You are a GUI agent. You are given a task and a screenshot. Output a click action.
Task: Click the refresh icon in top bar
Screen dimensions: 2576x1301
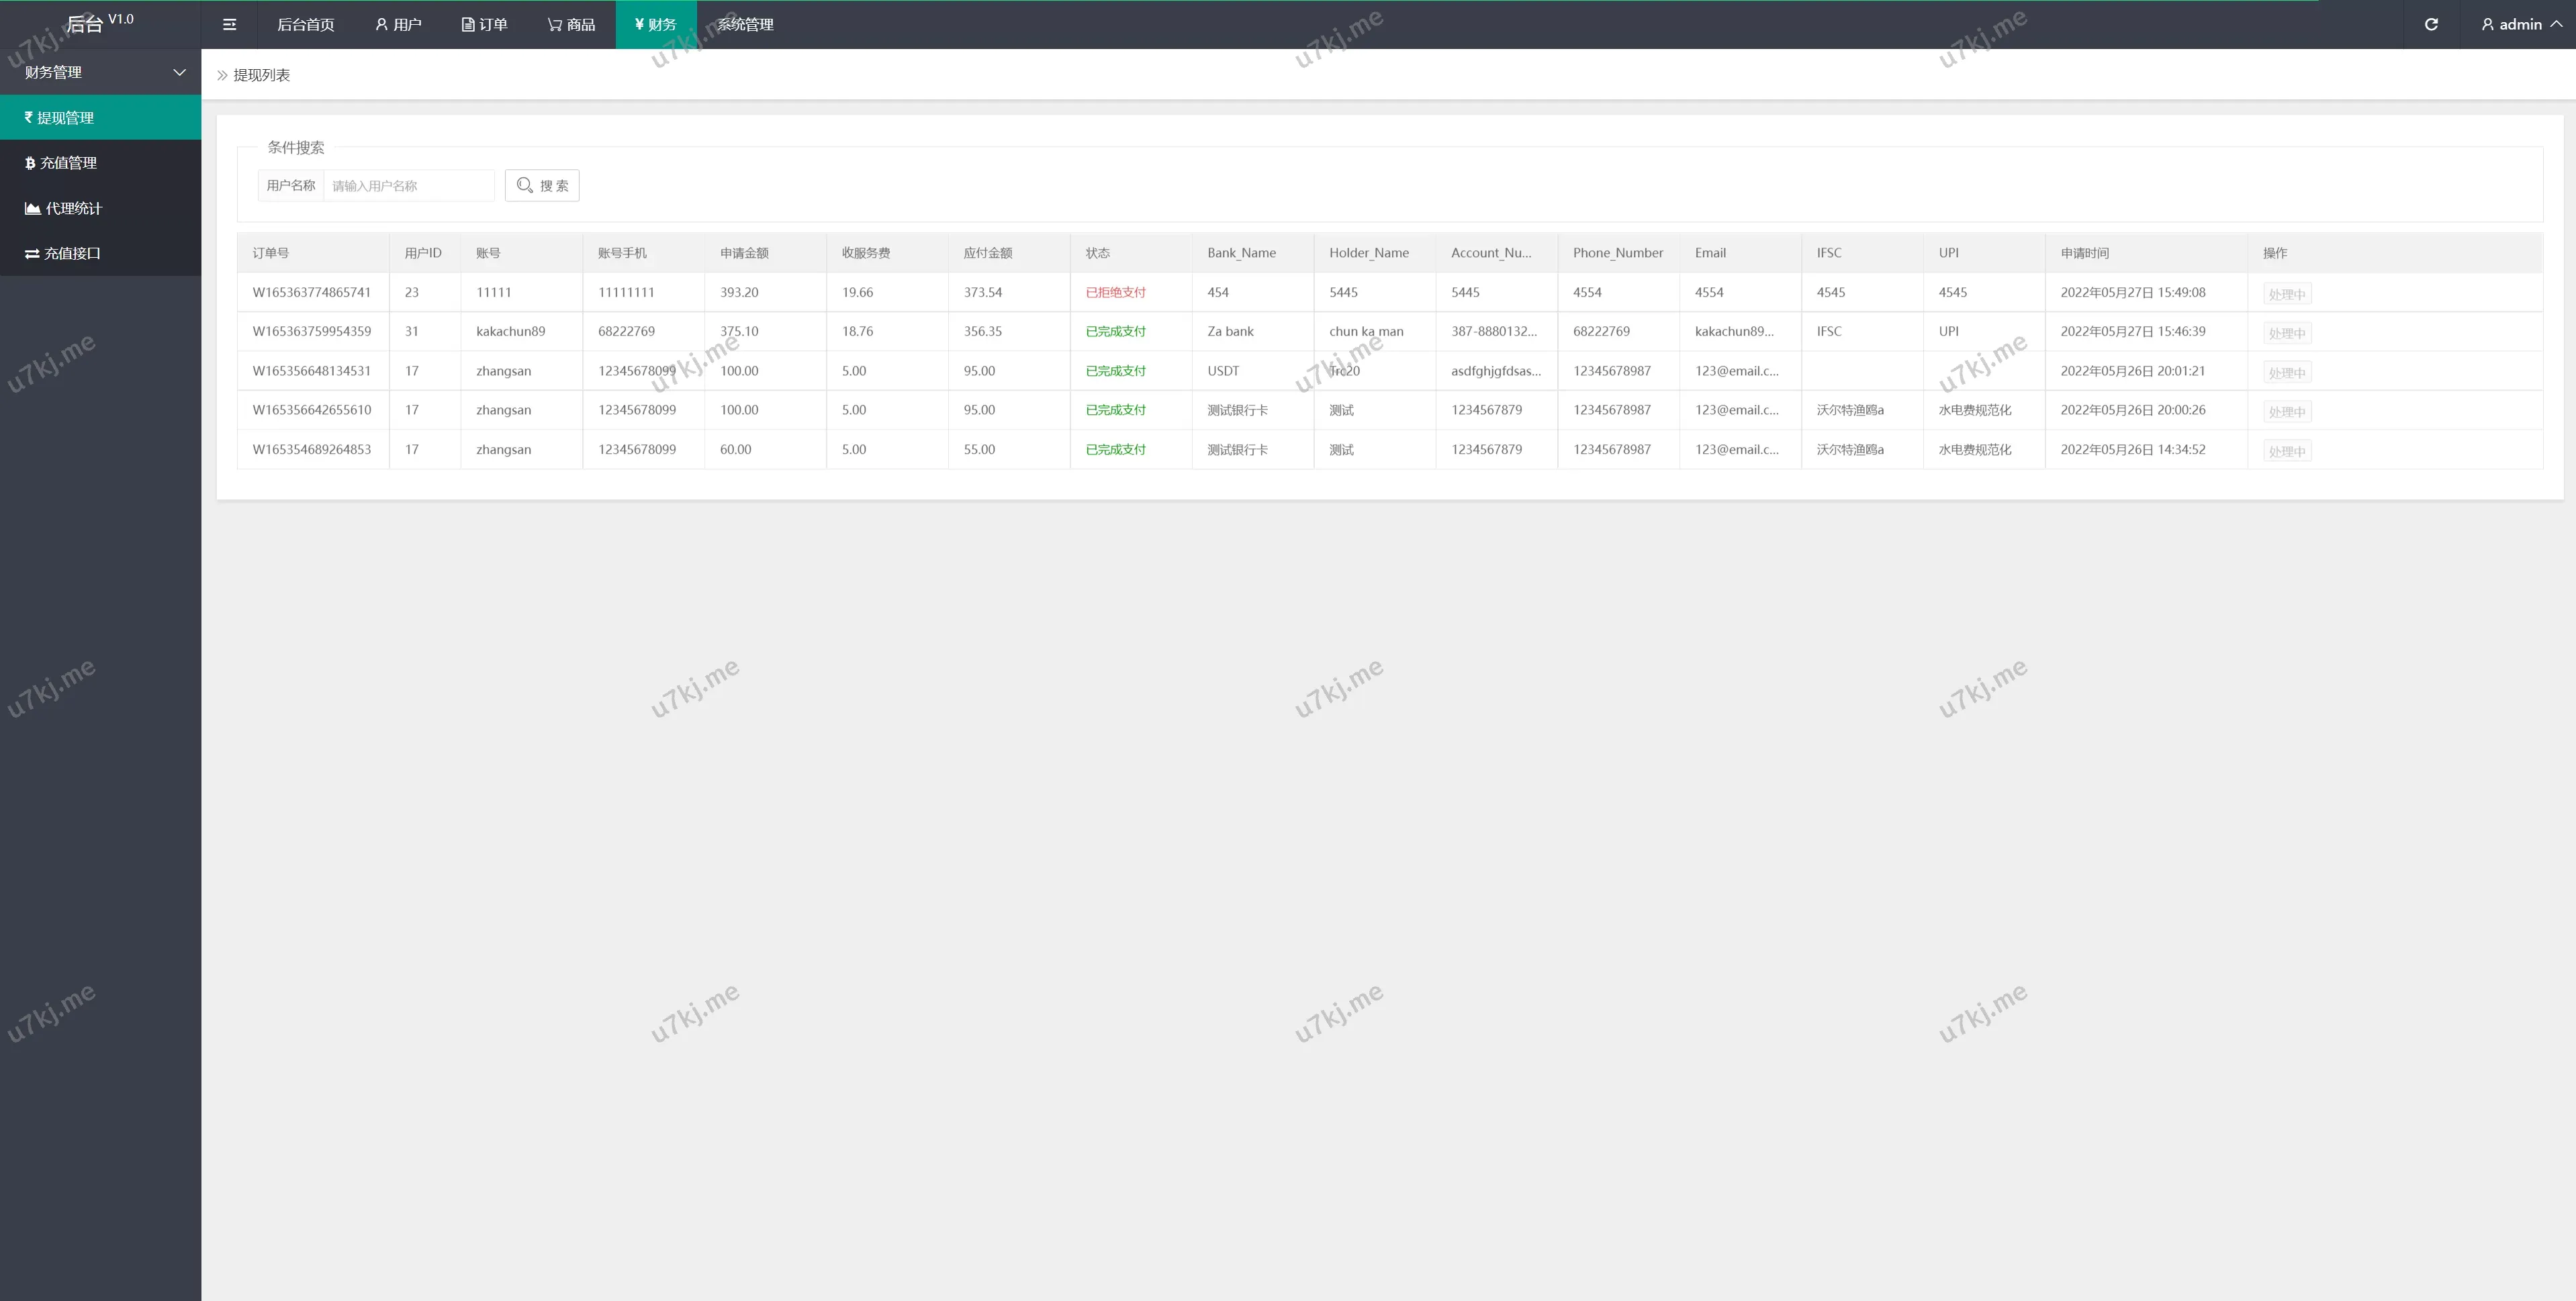pyautogui.click(x=2431, y=24)
